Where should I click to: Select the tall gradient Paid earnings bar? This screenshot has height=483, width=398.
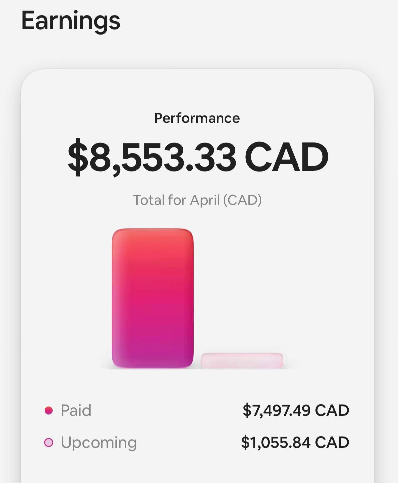point(153,298)
